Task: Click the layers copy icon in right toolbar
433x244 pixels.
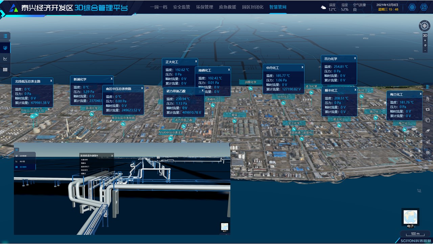Action: pyautogui.click(x=428, y=120)
